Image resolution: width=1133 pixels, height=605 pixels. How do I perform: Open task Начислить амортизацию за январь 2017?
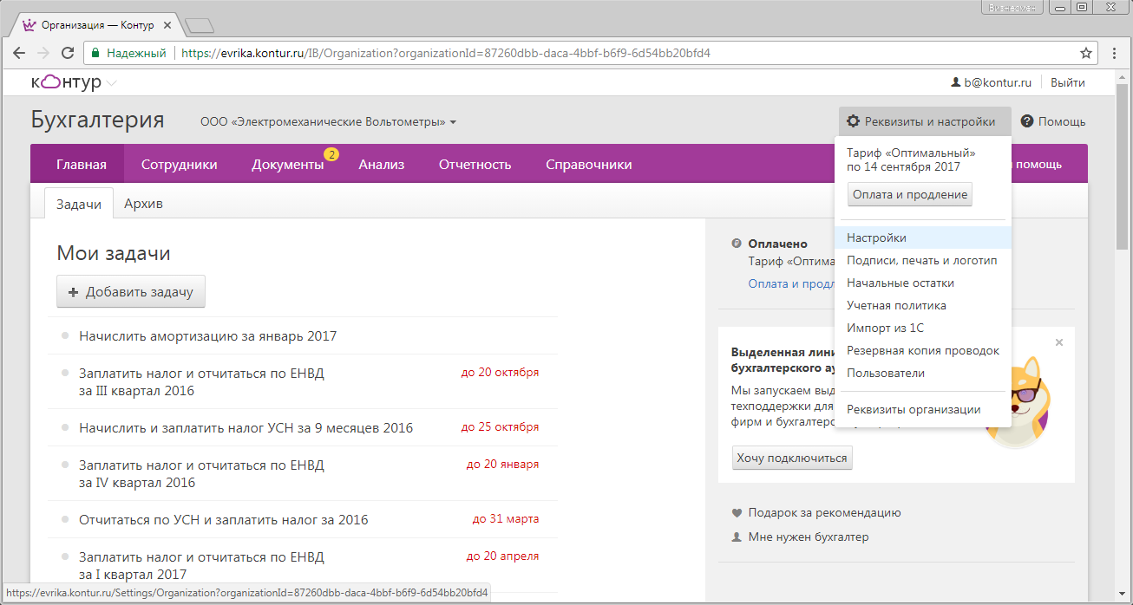point(208,335)
